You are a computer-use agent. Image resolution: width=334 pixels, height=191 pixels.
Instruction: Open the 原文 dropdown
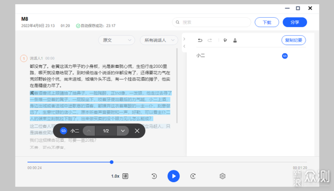[116, 40]
